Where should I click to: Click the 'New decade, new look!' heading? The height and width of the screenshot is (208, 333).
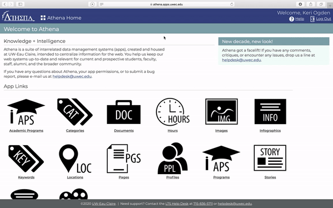point(248,42)
